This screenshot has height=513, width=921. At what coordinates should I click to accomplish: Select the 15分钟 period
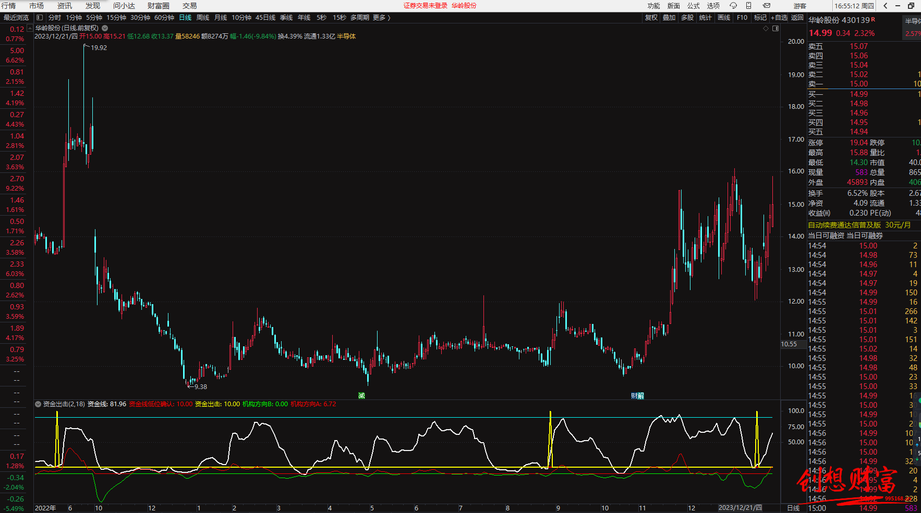[116, 18]
